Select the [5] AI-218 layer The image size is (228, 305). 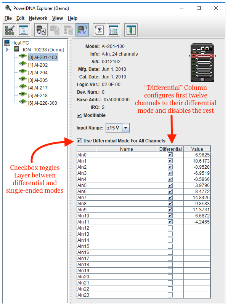click(38, 95)
